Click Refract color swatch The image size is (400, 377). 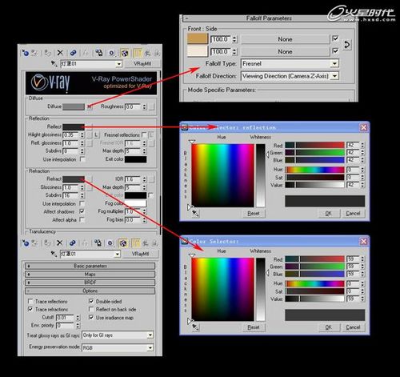tap(74, 179)
